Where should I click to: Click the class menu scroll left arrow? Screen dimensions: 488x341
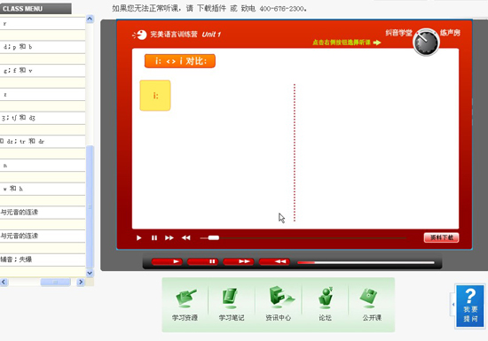click(4, 282)
